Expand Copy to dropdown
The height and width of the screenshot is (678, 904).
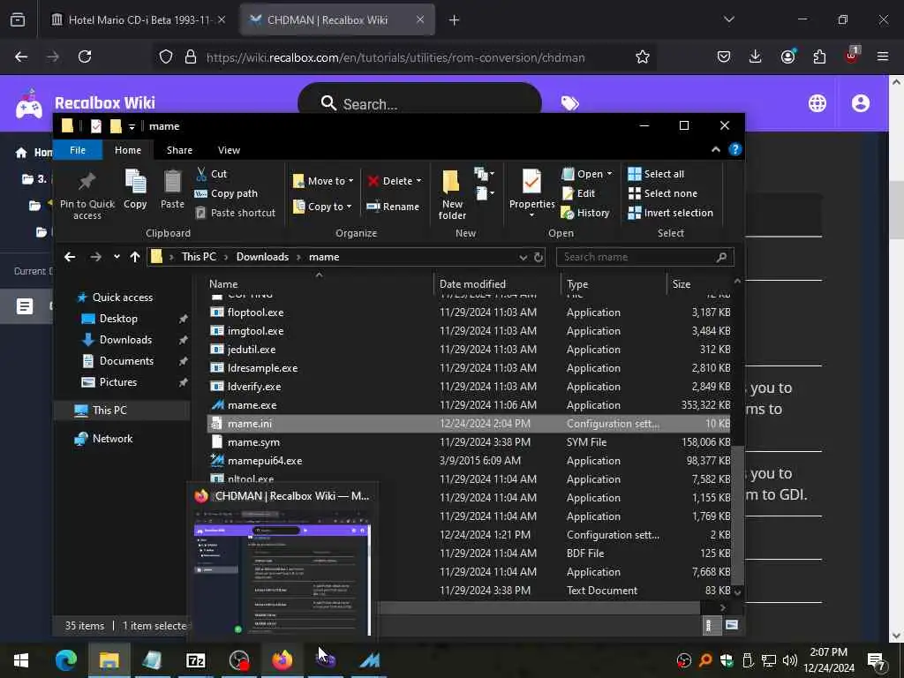pyautogui.click(x=349, y=207)
